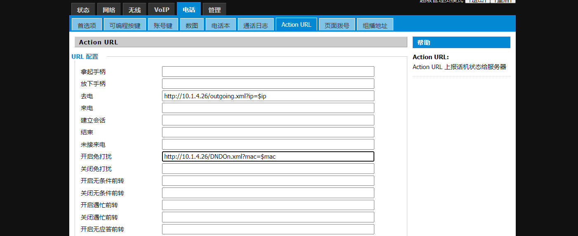Image resolution: width=578 pixels, height=236 pixels.
Task: Focus the 关闭遇忙前转 URL field
Action: pyautogui.click(x=268, y=217)
